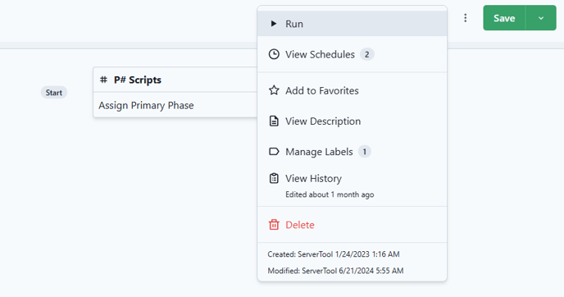The width and height of the screenshot is (564, 297).
Task: Click the label tag icon beside Manage Labels
Action: click(274, 152)
